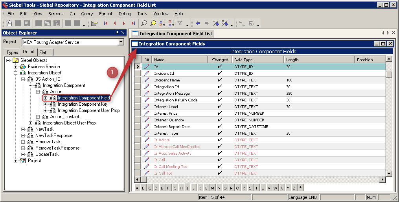Toggle Changed checkmark for Interest Quantity row

point(220,120)
